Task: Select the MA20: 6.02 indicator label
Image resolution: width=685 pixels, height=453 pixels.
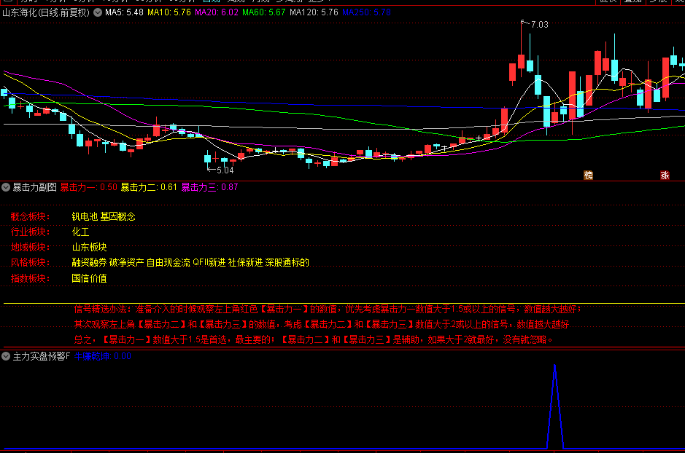Action: point(217,12)
